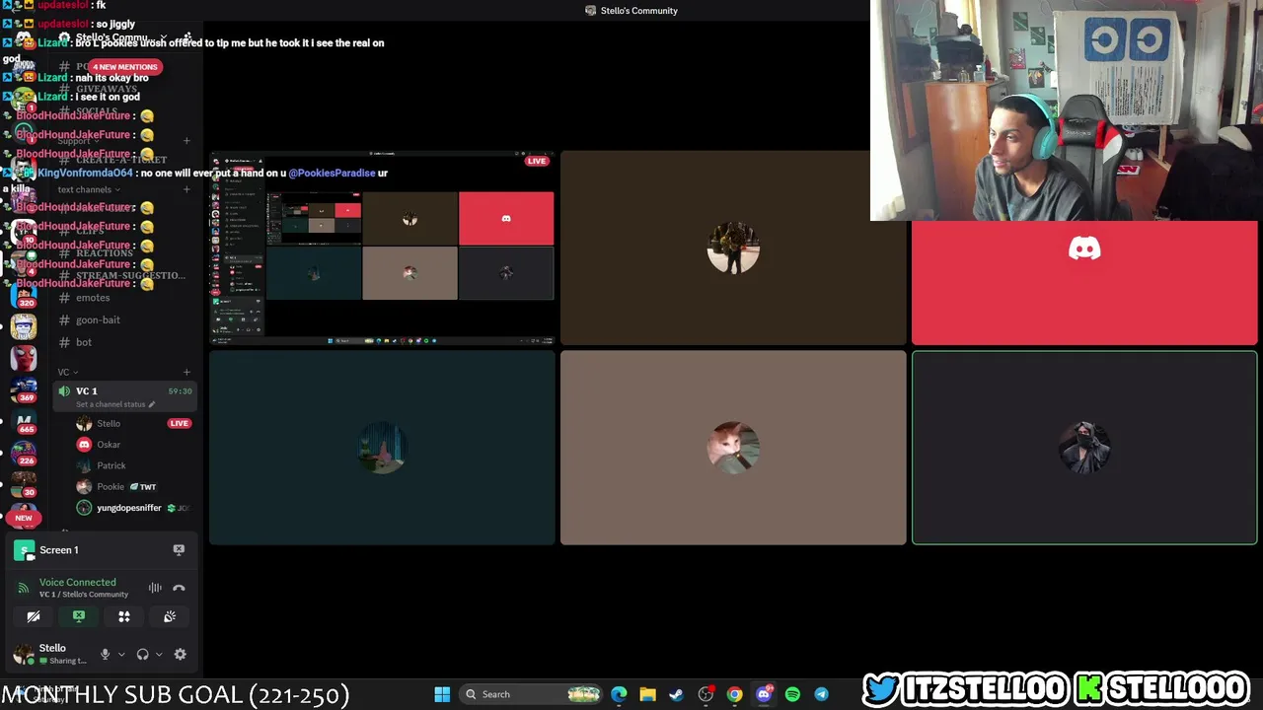The image size is (1263, 710).
Task: Click the taskbar Search box
Action: (x=531, y=694)
